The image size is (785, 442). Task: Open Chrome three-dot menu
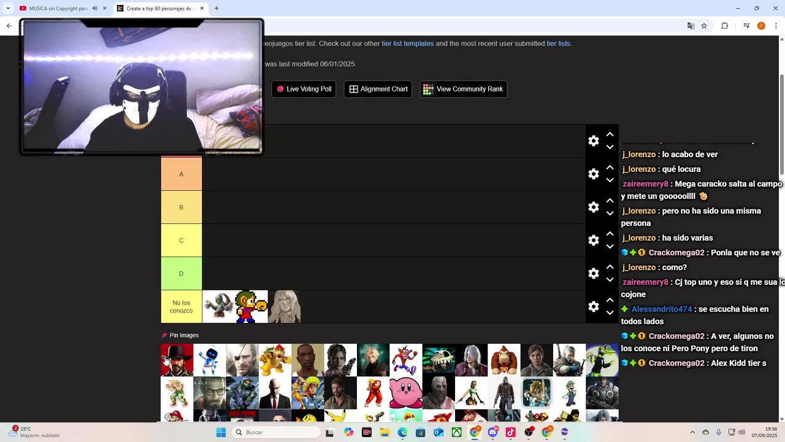[x=775, y=26]
